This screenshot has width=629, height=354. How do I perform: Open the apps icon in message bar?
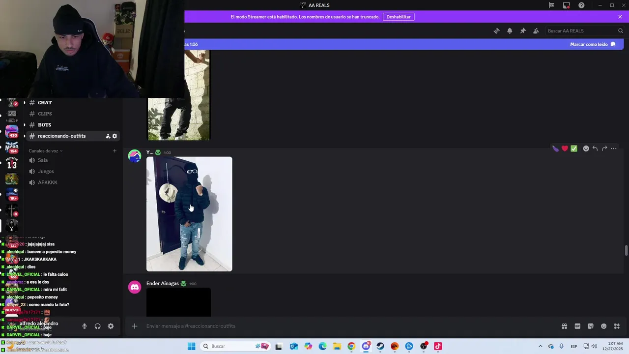617,326
